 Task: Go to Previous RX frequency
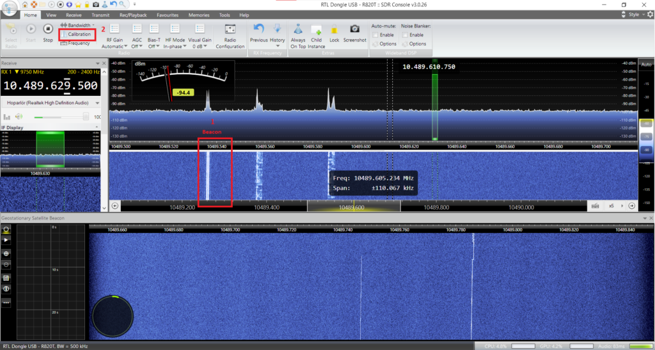click(258, 32)
